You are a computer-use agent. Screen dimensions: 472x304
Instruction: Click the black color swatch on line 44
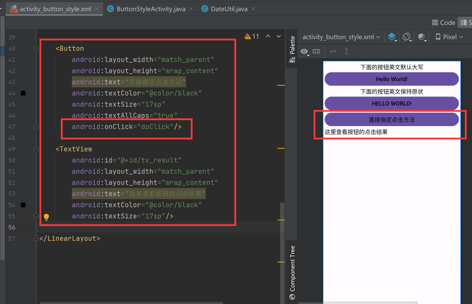pos(23,93)
